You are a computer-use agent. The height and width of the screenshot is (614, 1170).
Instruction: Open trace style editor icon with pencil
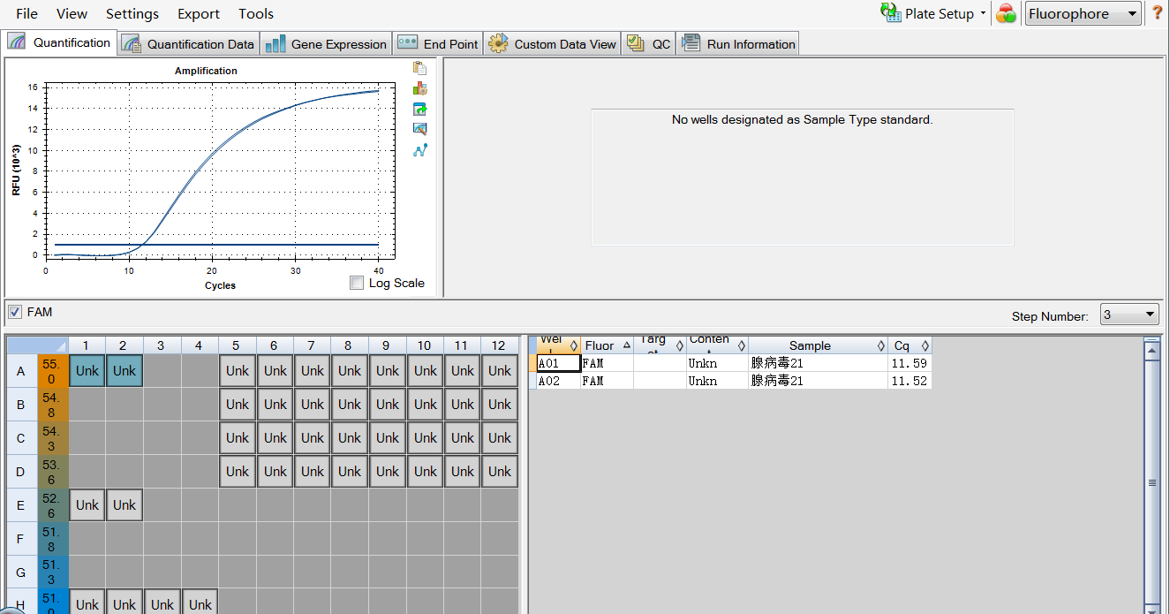[419, 129]
